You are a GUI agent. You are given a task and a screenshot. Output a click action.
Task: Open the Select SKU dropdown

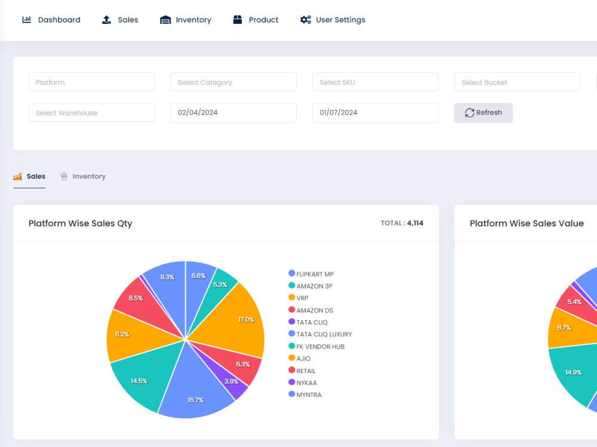(x=375, y=82)
